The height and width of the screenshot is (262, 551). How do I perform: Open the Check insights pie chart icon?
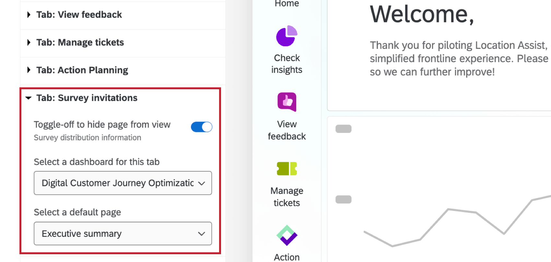(x=287, y=36)
